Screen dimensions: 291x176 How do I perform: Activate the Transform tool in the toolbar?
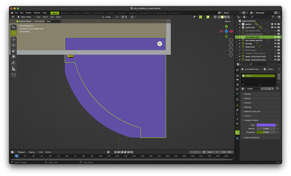point(13,56)
